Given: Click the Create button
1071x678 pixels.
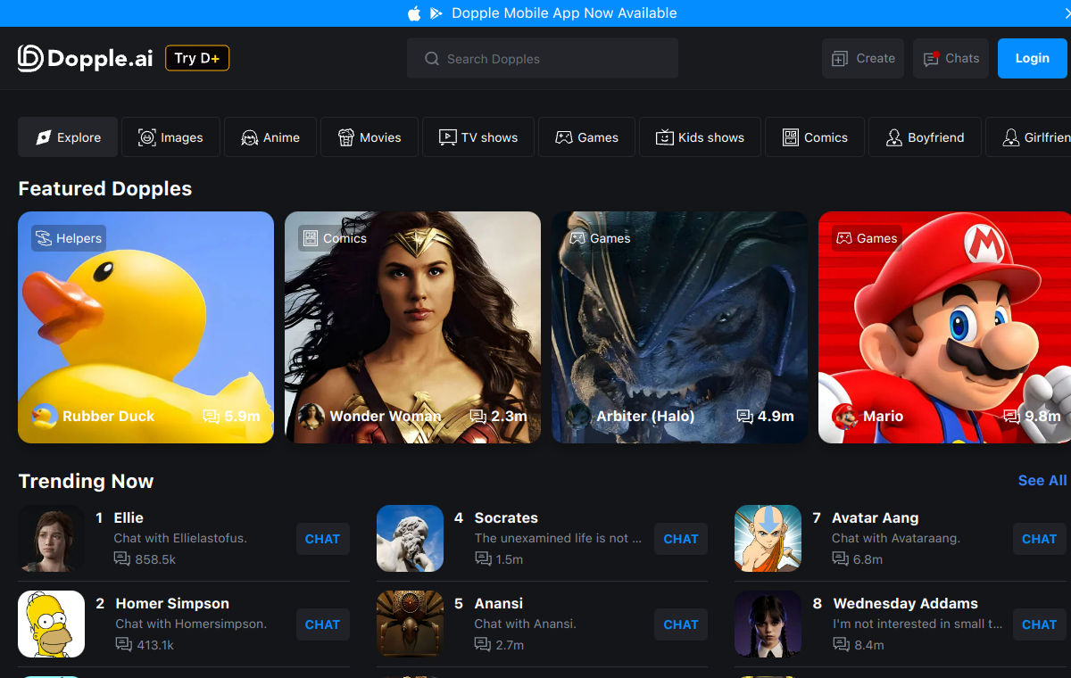Looking at the screenshot, I should [863, 59].
